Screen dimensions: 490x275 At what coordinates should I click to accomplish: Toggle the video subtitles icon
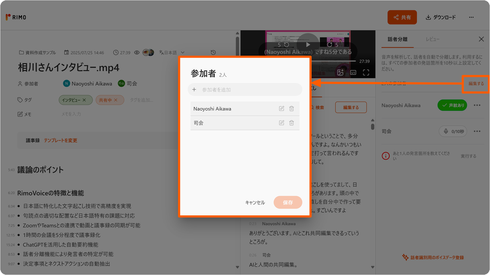(x=353, y=72)
